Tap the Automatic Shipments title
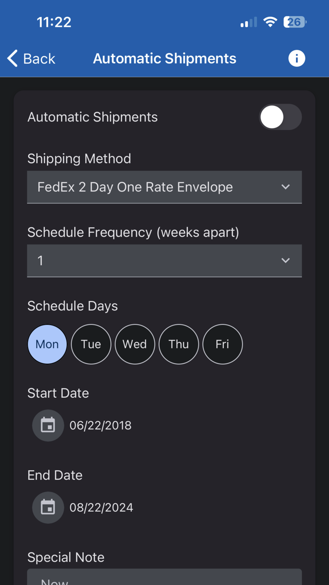The width and height of the screenshot is (329, 585). pos(164,58)
